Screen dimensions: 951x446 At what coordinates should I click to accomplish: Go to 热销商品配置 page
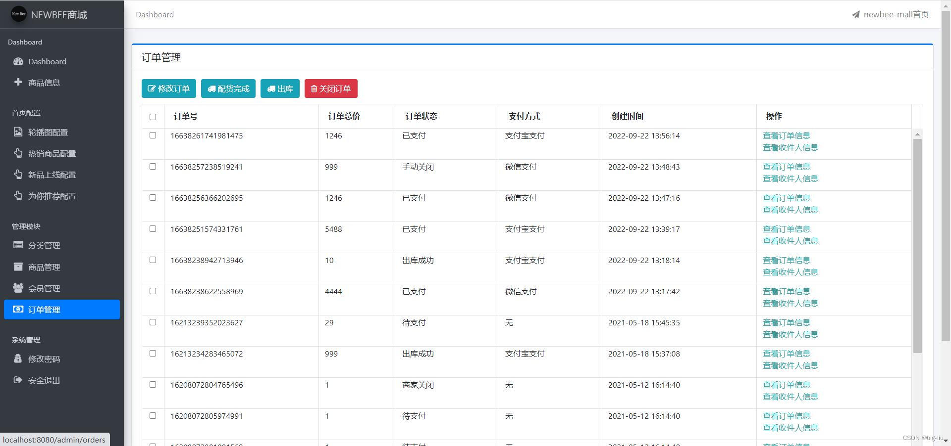(x=62, y=153)
